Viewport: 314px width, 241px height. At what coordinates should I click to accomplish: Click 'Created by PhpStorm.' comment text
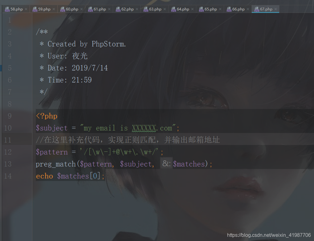[x=87, y=44]
